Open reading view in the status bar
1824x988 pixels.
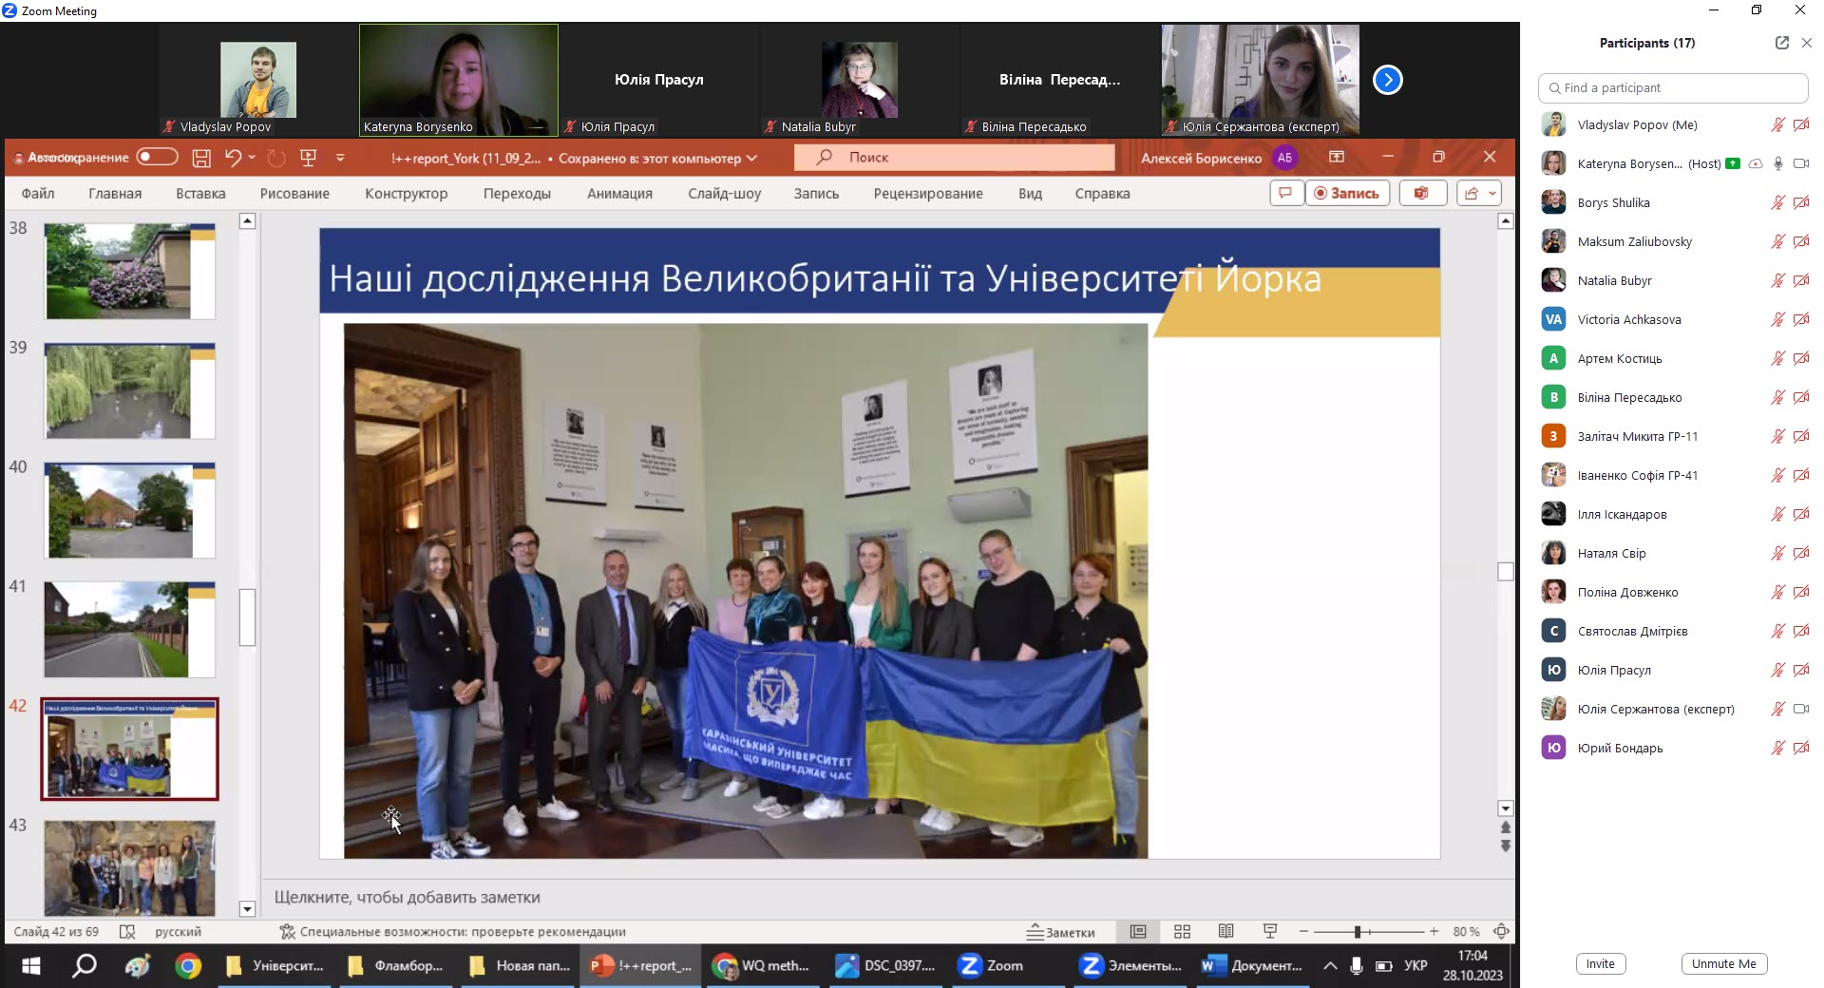click(x=1225, y=932)
